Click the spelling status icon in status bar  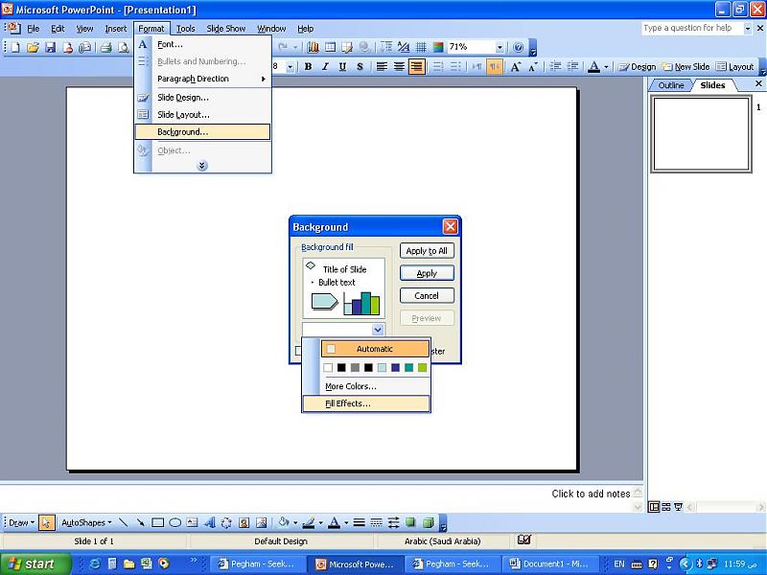click(x=523, y=540)
